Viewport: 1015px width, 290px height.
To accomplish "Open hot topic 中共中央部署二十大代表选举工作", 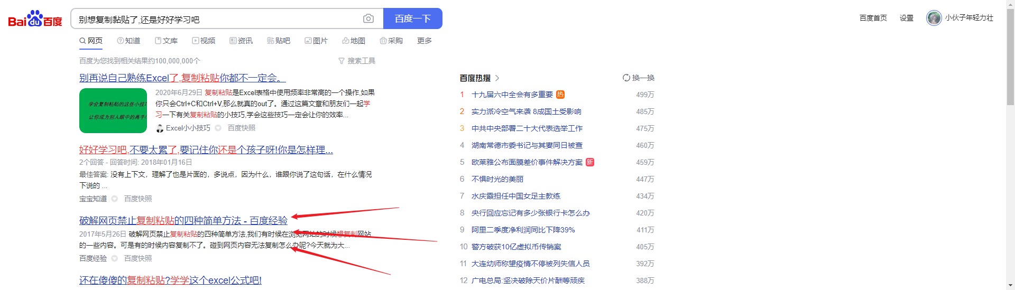I will click(x=527, y=128).
